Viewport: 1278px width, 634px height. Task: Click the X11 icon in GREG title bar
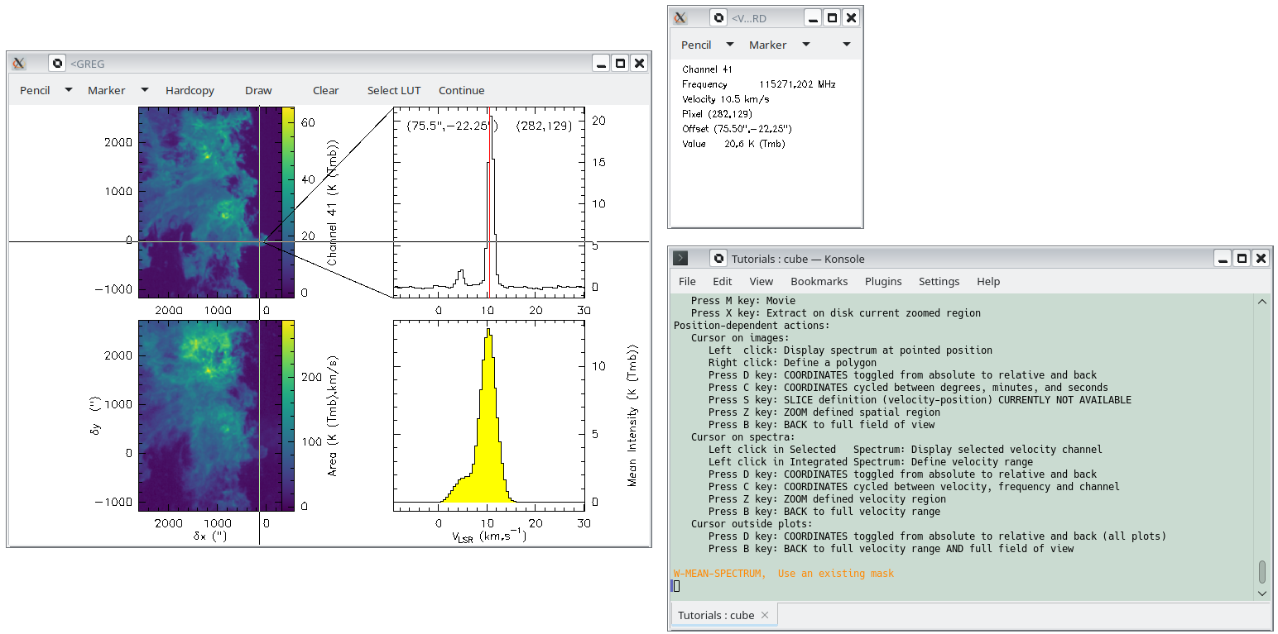(x=19, y=64)
